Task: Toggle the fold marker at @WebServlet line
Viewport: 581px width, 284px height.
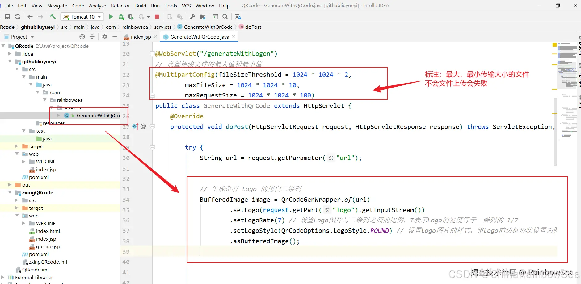Action: click(x=152, y=54)
